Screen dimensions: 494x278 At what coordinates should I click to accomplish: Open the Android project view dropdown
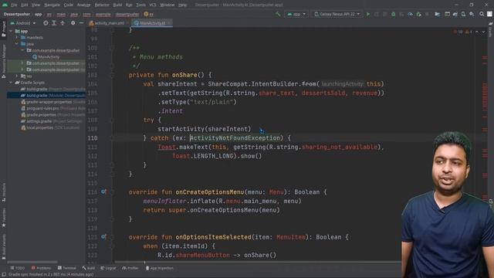[23, 23]
